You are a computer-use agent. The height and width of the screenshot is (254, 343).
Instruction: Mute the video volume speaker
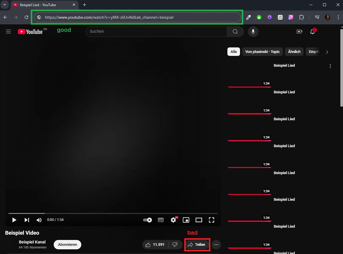[x=39, y=220]
